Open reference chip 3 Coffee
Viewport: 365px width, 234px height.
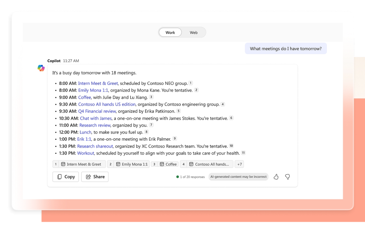(x=165, y=164)
